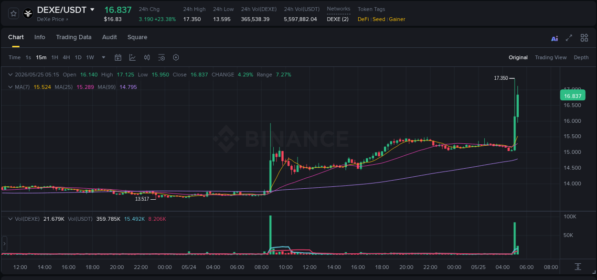Viewport: 597px width, 280px height.
Task: Select the 1s interval
Action: click(x=28, y=57)
